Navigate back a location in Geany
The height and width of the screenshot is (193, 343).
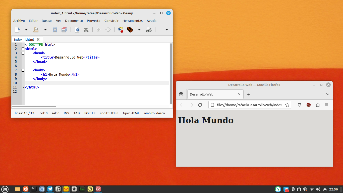99,30
